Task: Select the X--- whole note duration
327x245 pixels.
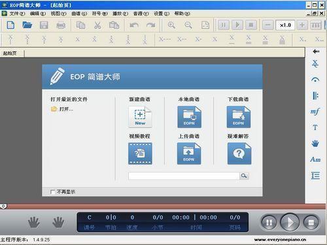Action: tap(165, 39)
